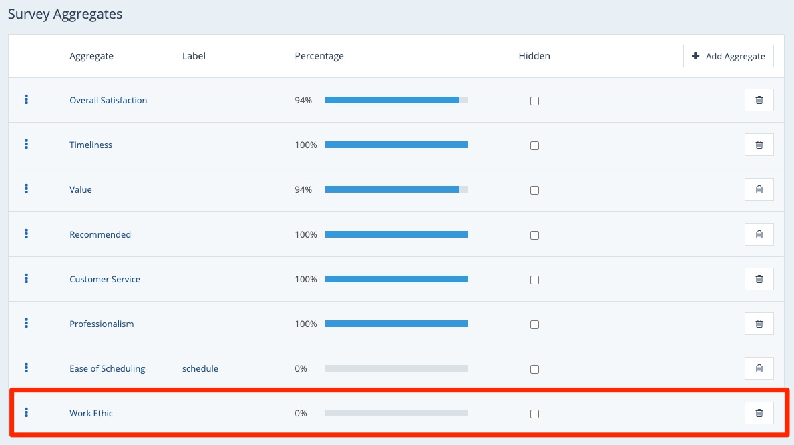The width and height of the screenshot is (794, 445).
Task: Open the Work Ethic aggregate name
Action: (x=91, y=414)
